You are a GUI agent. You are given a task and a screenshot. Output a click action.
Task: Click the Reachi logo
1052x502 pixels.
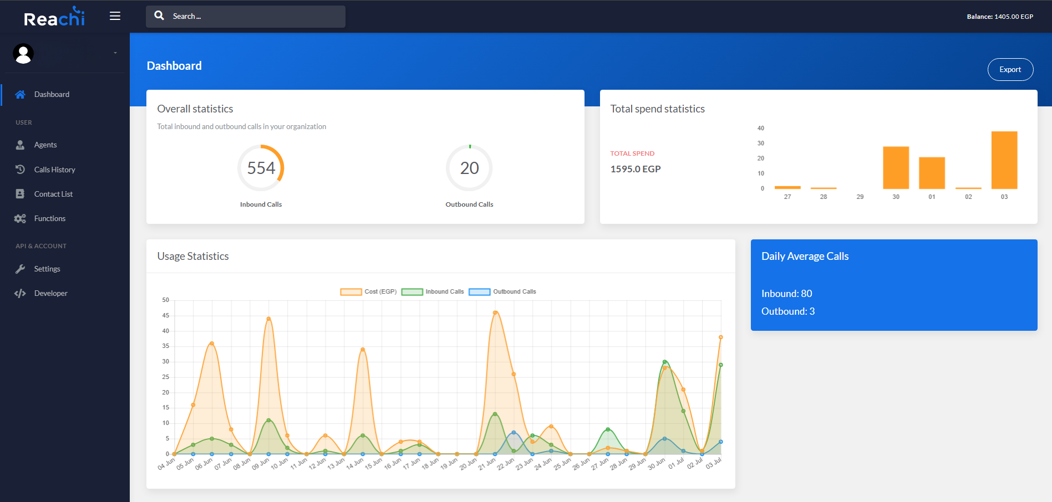tap(54, 17)
